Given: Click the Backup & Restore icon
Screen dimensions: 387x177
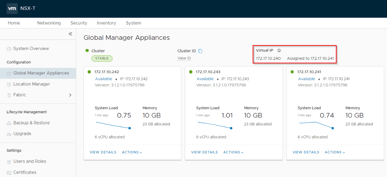Looking at the screenshot, I should [9, 123].
